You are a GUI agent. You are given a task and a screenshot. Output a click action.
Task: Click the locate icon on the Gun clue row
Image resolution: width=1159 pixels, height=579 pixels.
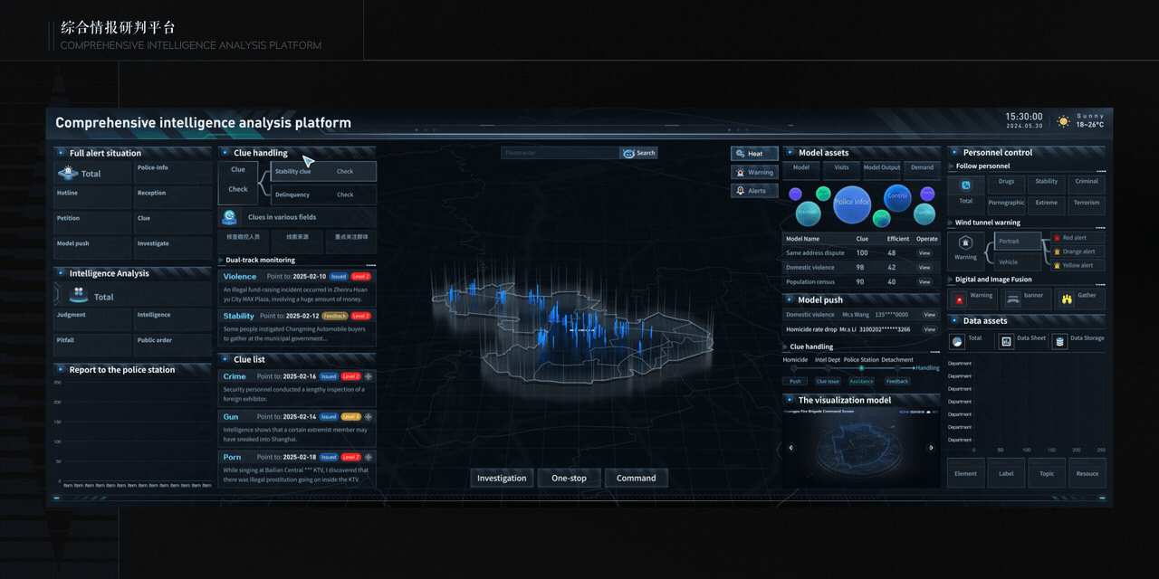(369, 417)
